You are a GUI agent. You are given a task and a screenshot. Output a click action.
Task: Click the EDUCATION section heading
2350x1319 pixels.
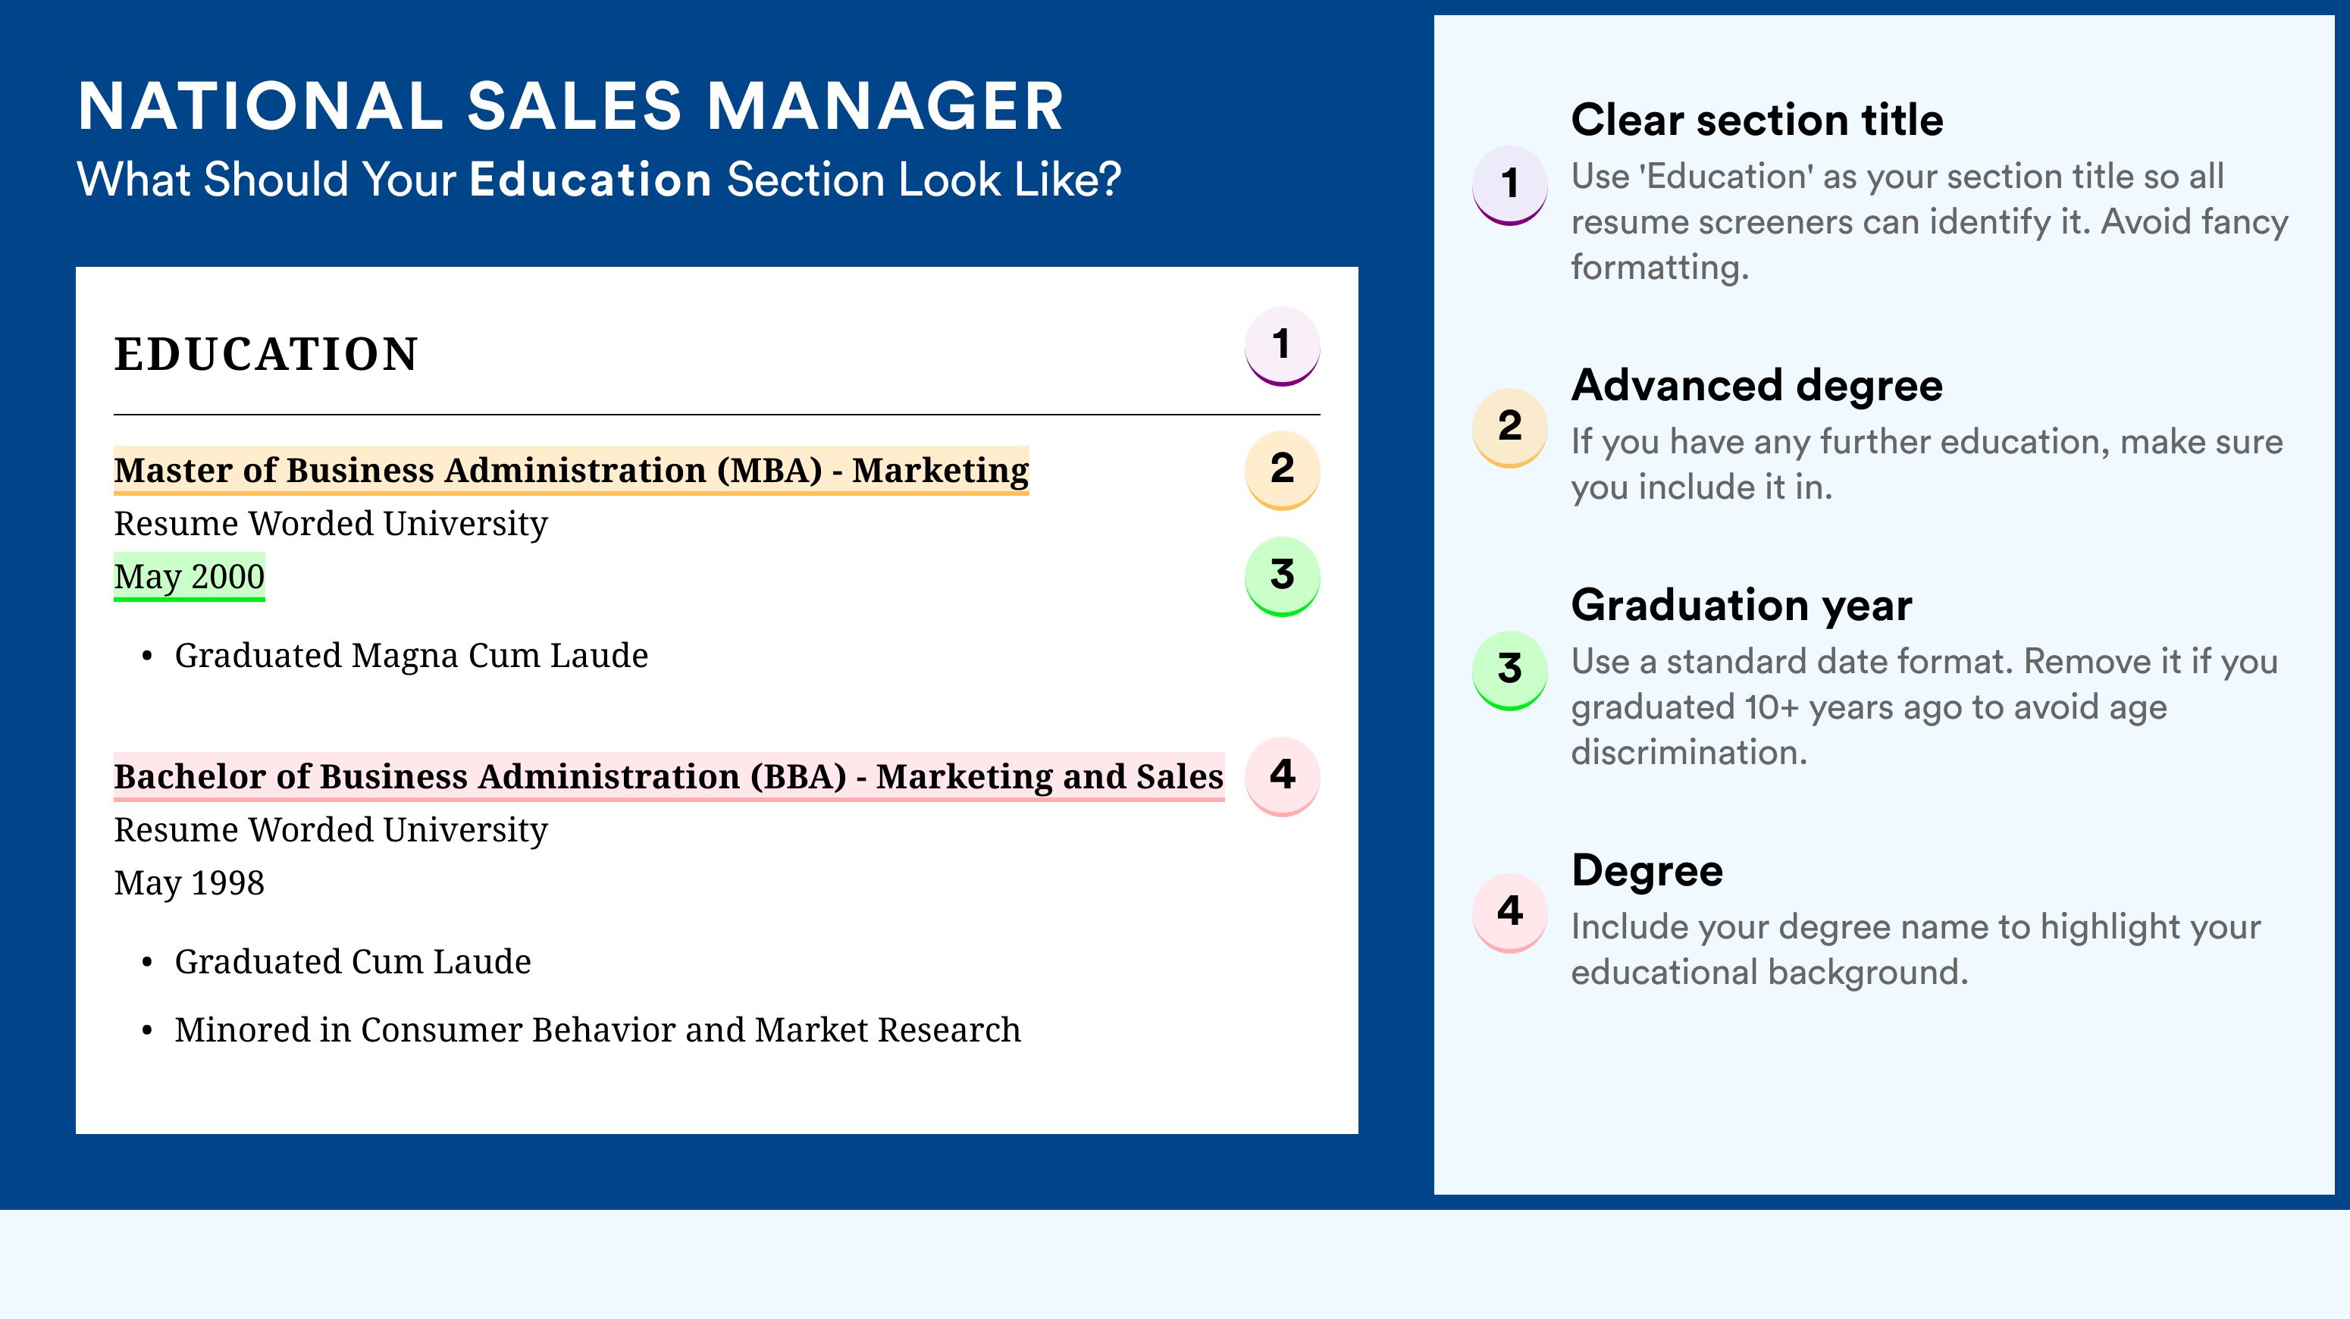pyautogui.click(x=265, y=354)
